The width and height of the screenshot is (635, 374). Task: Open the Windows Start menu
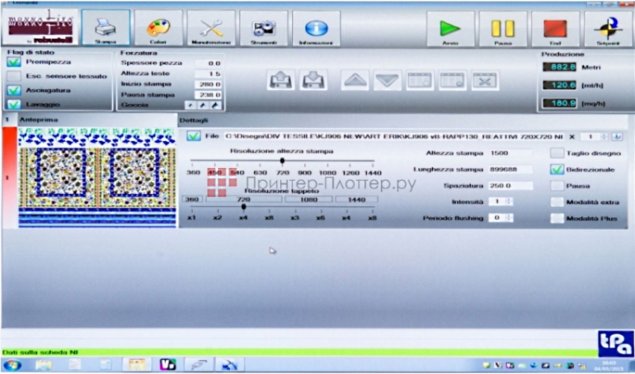[x=13, y=365]
